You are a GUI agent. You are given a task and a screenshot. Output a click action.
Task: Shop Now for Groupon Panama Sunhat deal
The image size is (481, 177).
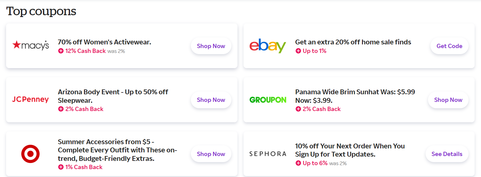click(x=448, y=100)
